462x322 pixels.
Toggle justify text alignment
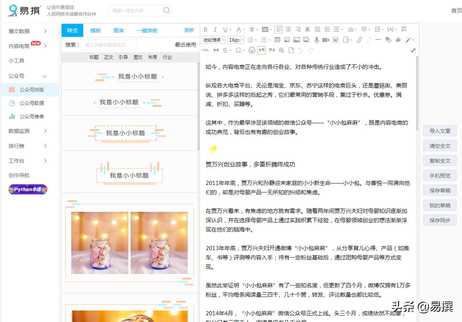coord(318,29)
